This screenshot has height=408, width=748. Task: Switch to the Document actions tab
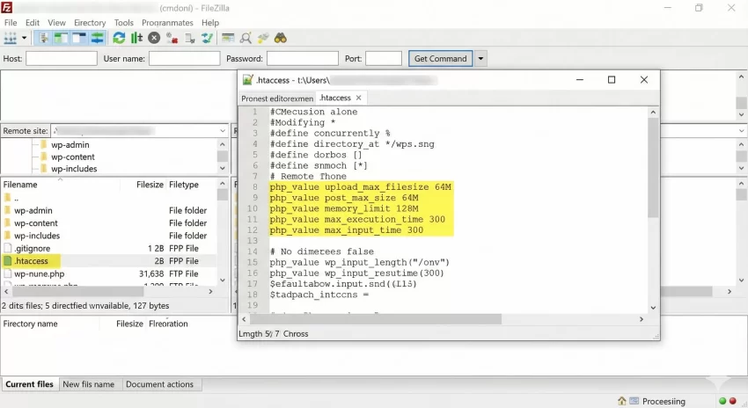click(159, 384)
